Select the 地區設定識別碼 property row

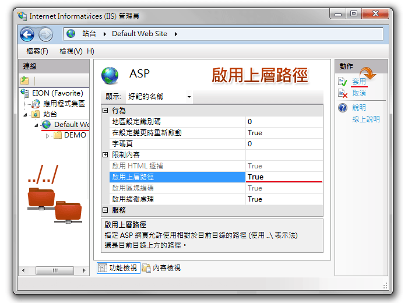click(x=177, y=122)
